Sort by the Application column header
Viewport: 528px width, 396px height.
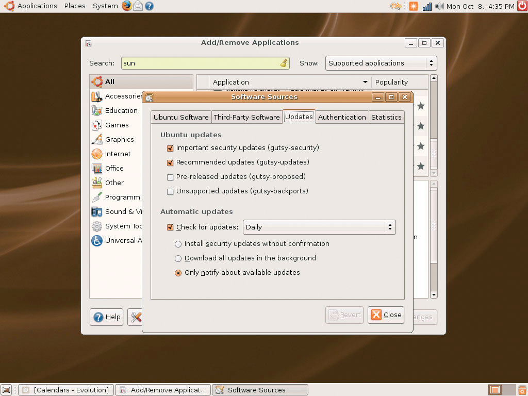click(290, 82)
